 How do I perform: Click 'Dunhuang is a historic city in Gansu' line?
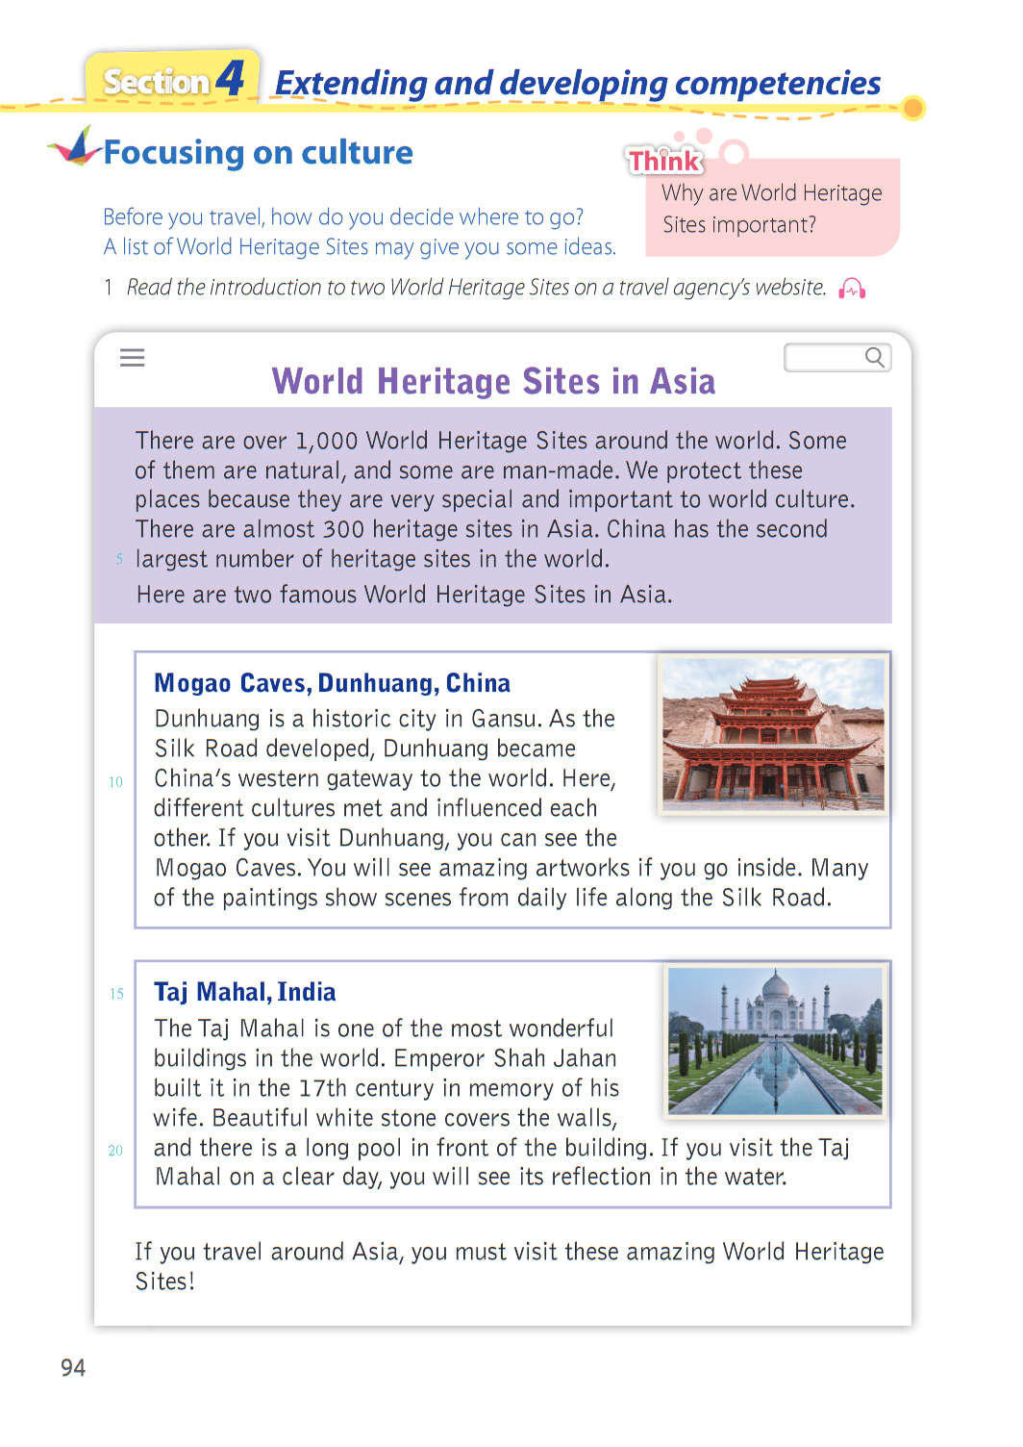click(x=385, y=720)
